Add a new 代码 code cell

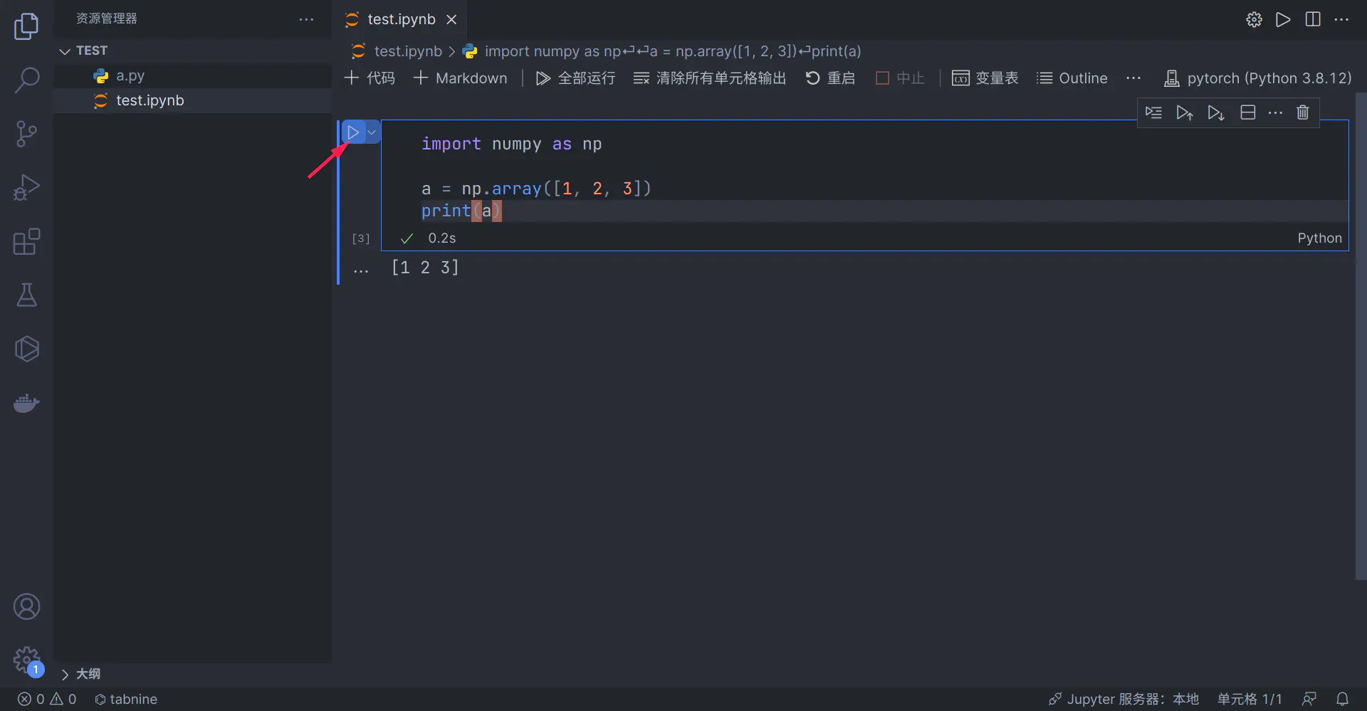tap(369, 78)
